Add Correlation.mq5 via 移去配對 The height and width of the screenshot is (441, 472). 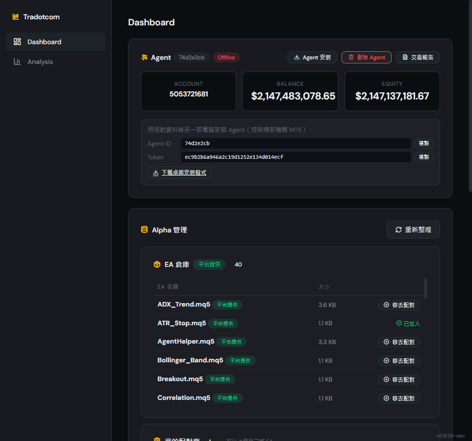(399, 398)
